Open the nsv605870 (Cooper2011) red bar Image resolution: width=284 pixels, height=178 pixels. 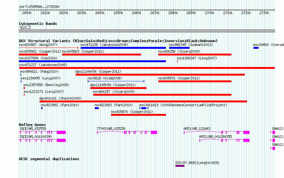coord(138,115)
